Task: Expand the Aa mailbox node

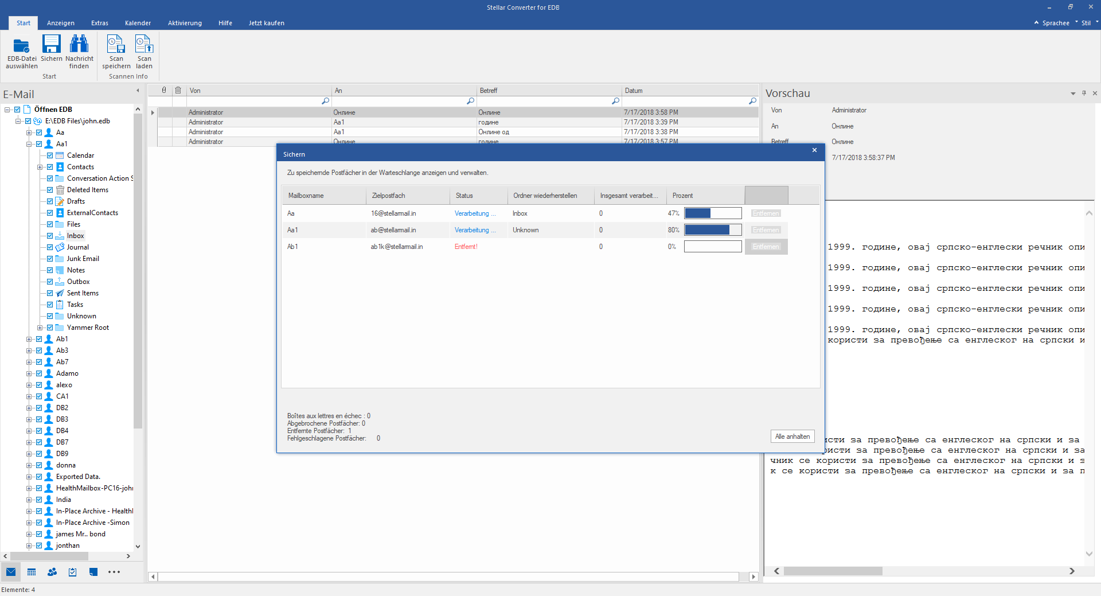Action: (29, 133)
